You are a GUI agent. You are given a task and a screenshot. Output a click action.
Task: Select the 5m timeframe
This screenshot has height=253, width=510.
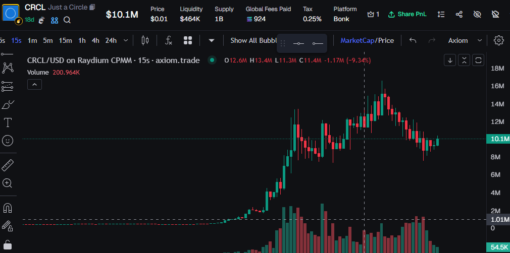point(48,41)
